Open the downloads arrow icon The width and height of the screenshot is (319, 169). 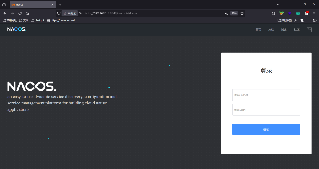coord(296,20)
